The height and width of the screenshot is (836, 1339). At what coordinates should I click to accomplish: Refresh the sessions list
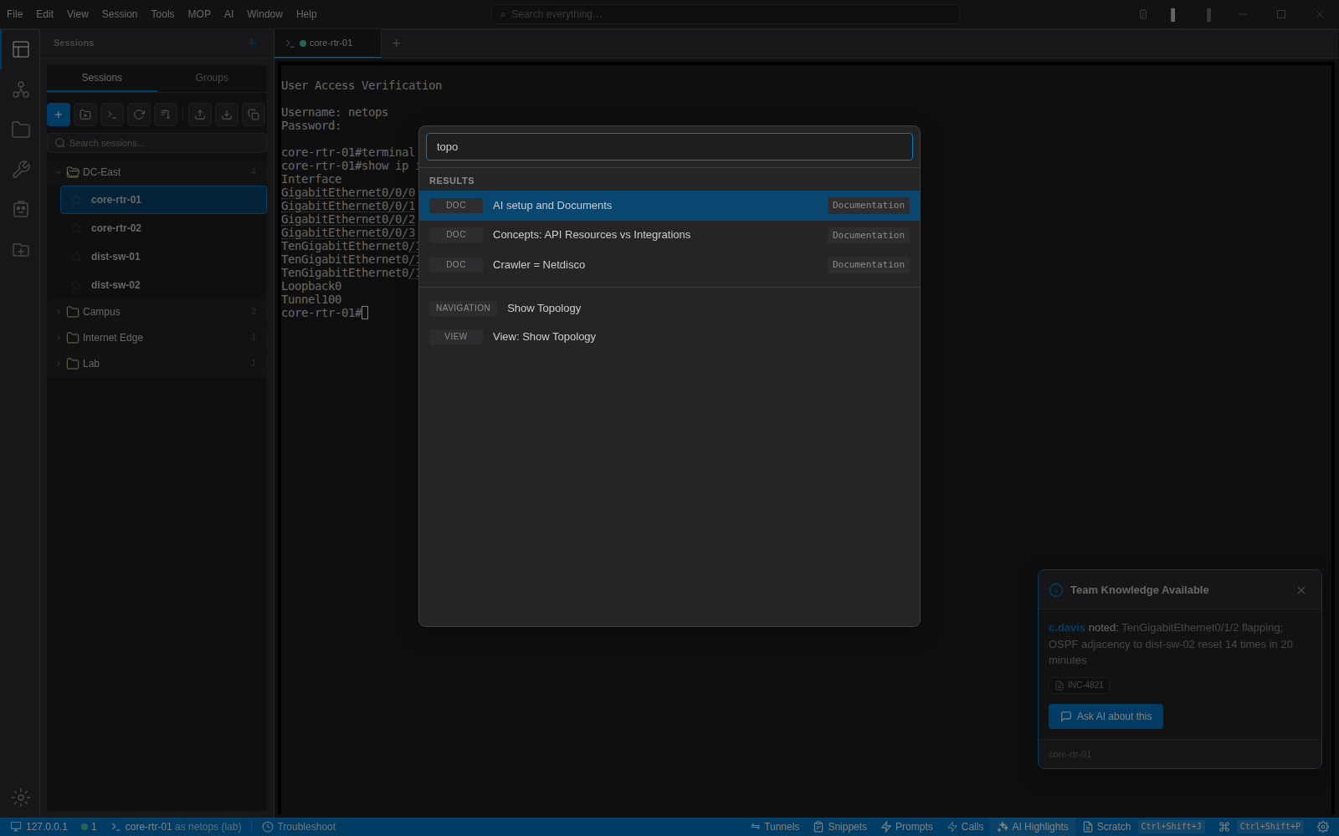pos(139,115)
